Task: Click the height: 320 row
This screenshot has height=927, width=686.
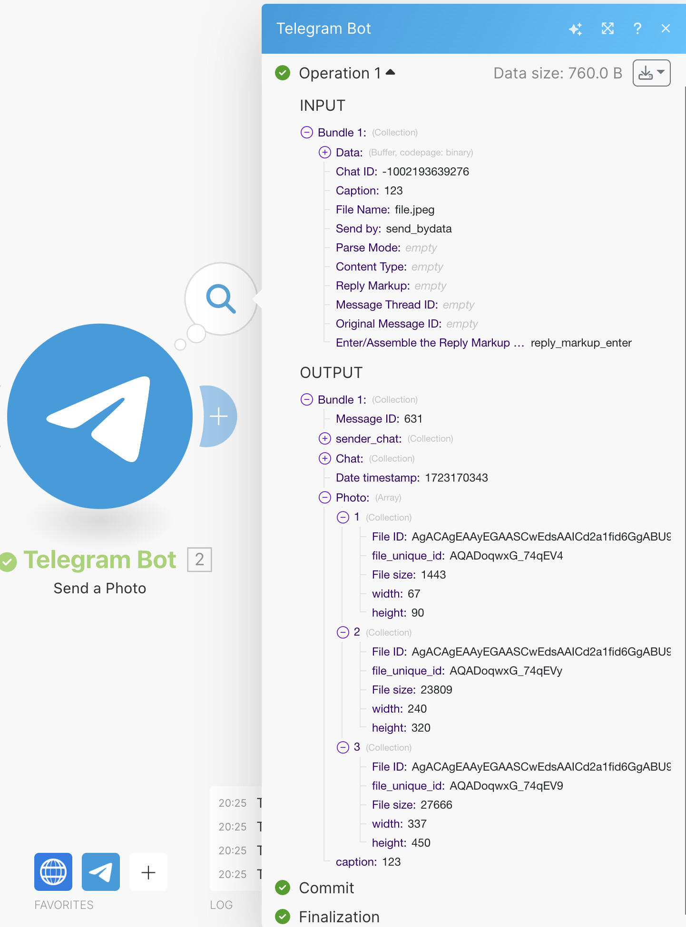Action: (401, 728)
